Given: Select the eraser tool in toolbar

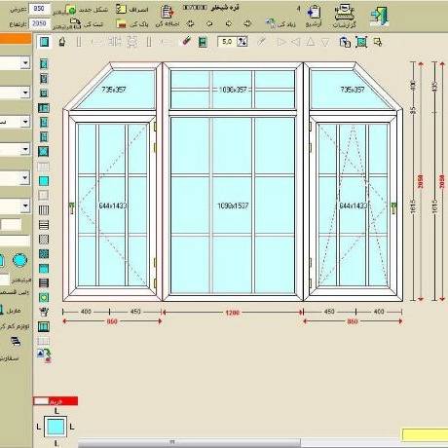Looking at the screenshot, I should pyautogui.click(x=186, y=42).
